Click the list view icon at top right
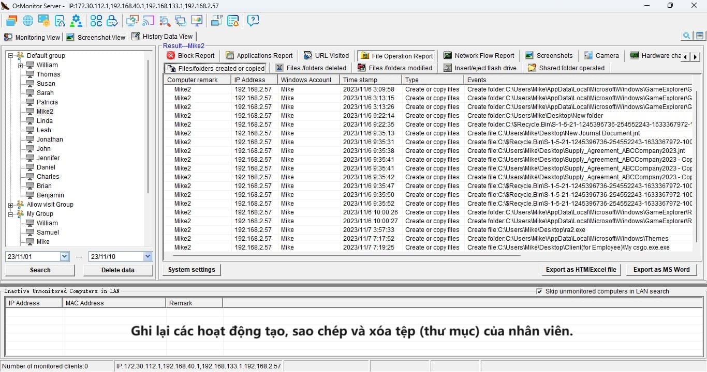Screen dimensions: 707x372 pos(700,36)
